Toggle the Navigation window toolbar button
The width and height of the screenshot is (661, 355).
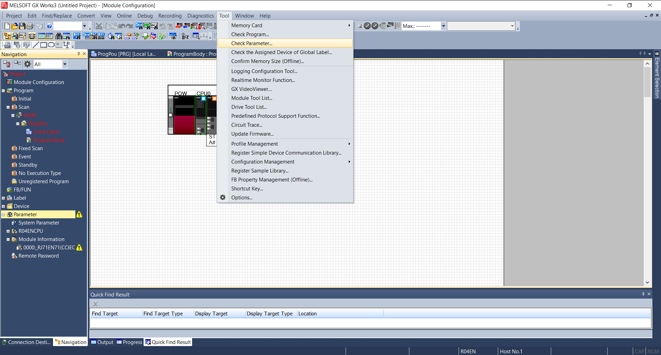coord(7,36)
